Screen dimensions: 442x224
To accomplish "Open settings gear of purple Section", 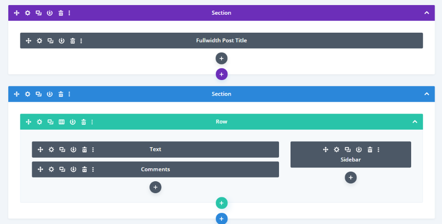I will point(28,13).
